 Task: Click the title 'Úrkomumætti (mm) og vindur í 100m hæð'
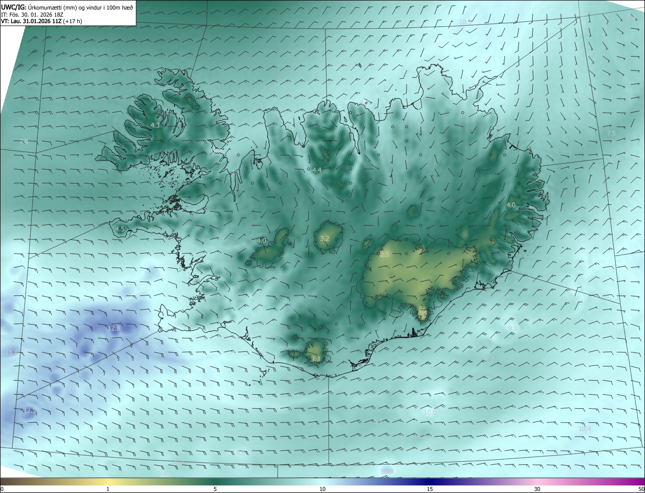point(80,7)
